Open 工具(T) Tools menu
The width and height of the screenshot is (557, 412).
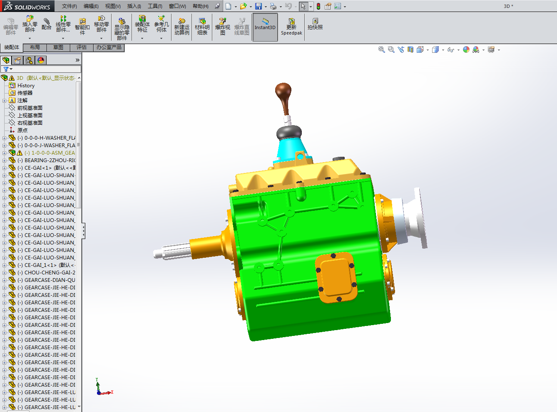pos(155,6)
